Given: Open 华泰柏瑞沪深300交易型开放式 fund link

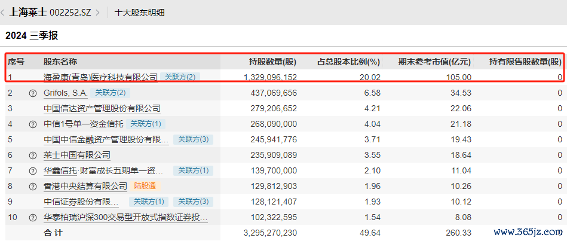Looking at the screenshot, I should pyautogui.click(x=126, y=217).
